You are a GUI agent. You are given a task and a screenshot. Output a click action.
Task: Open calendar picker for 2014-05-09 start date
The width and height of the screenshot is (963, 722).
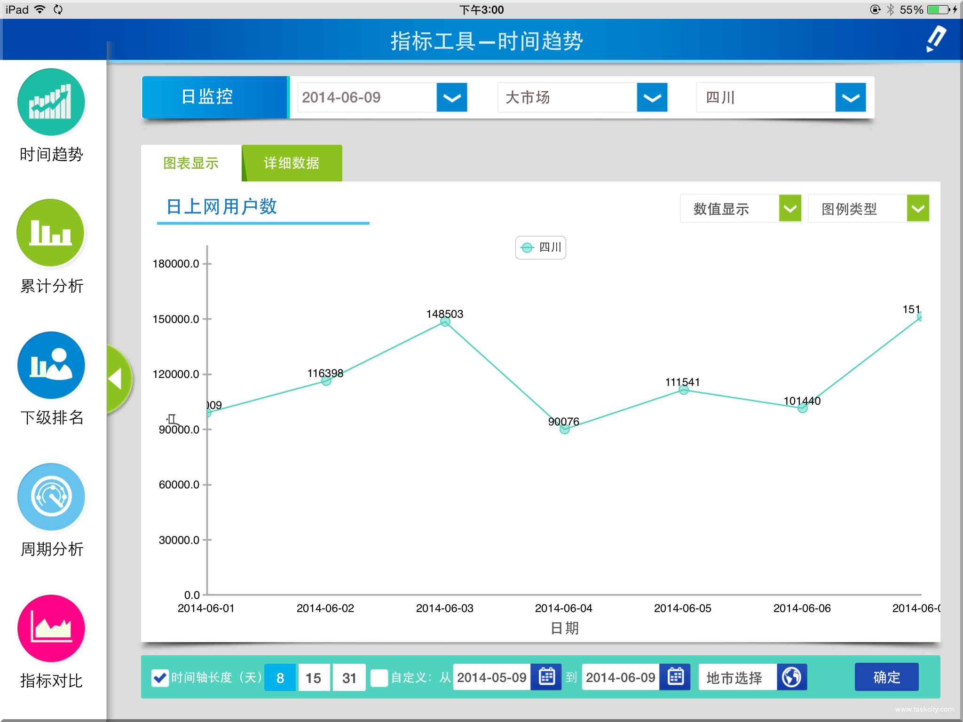546,677
